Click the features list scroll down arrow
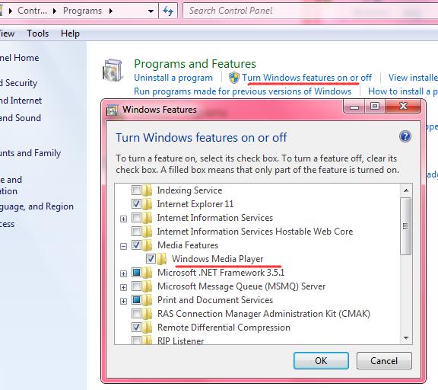Image resolution: width=438 pixels, height=390 pixels. (x=406, y=338)
